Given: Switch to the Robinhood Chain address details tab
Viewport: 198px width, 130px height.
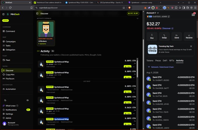Looking at the screenshot, I should (48, 3).
